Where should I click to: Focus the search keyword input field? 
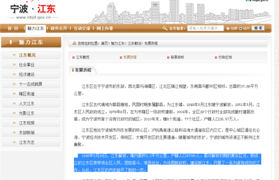click(x=206, y=28)
